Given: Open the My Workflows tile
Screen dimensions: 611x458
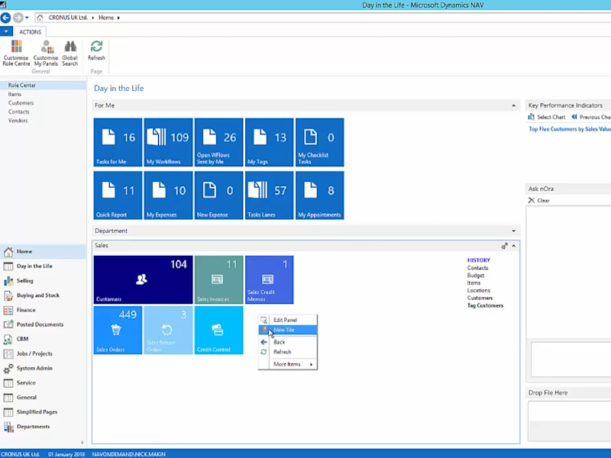Looking at the screenshot, I should [168, 142].
